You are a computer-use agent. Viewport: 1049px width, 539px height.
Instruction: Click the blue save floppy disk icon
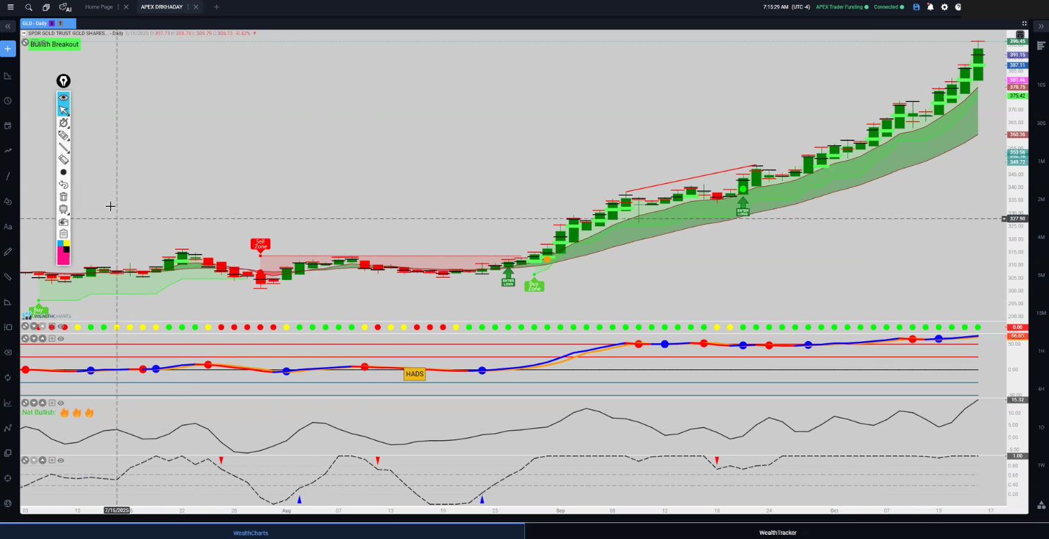click(916, 7)
